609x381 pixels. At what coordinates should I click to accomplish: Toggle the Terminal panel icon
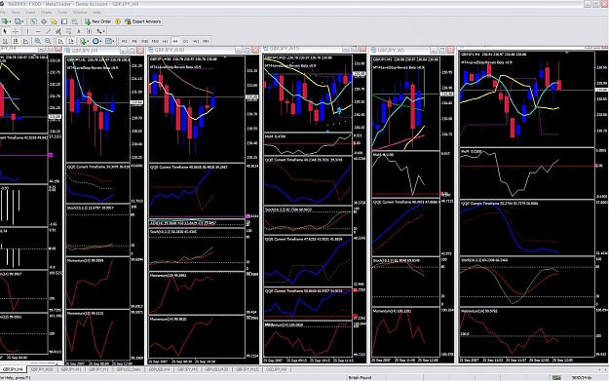64,21
